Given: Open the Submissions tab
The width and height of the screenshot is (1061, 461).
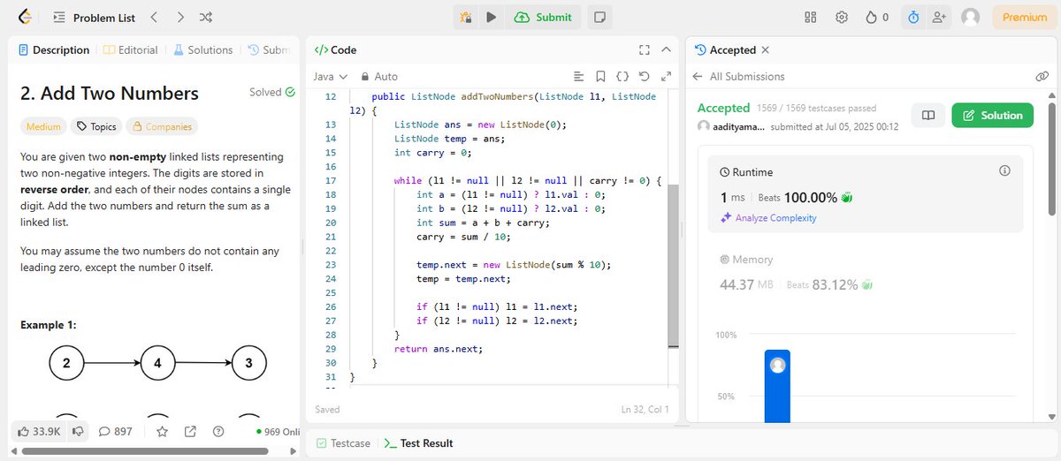Looking at the screenshot, I should 269,50.
